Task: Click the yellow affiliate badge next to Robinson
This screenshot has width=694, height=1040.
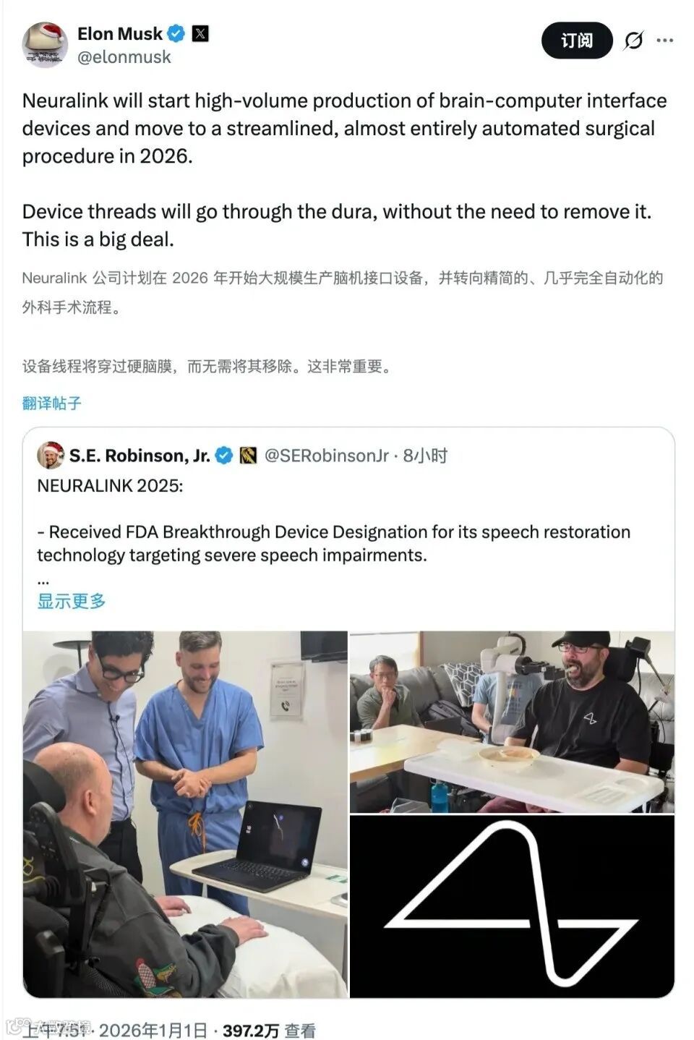Action: tap(248, 456)
